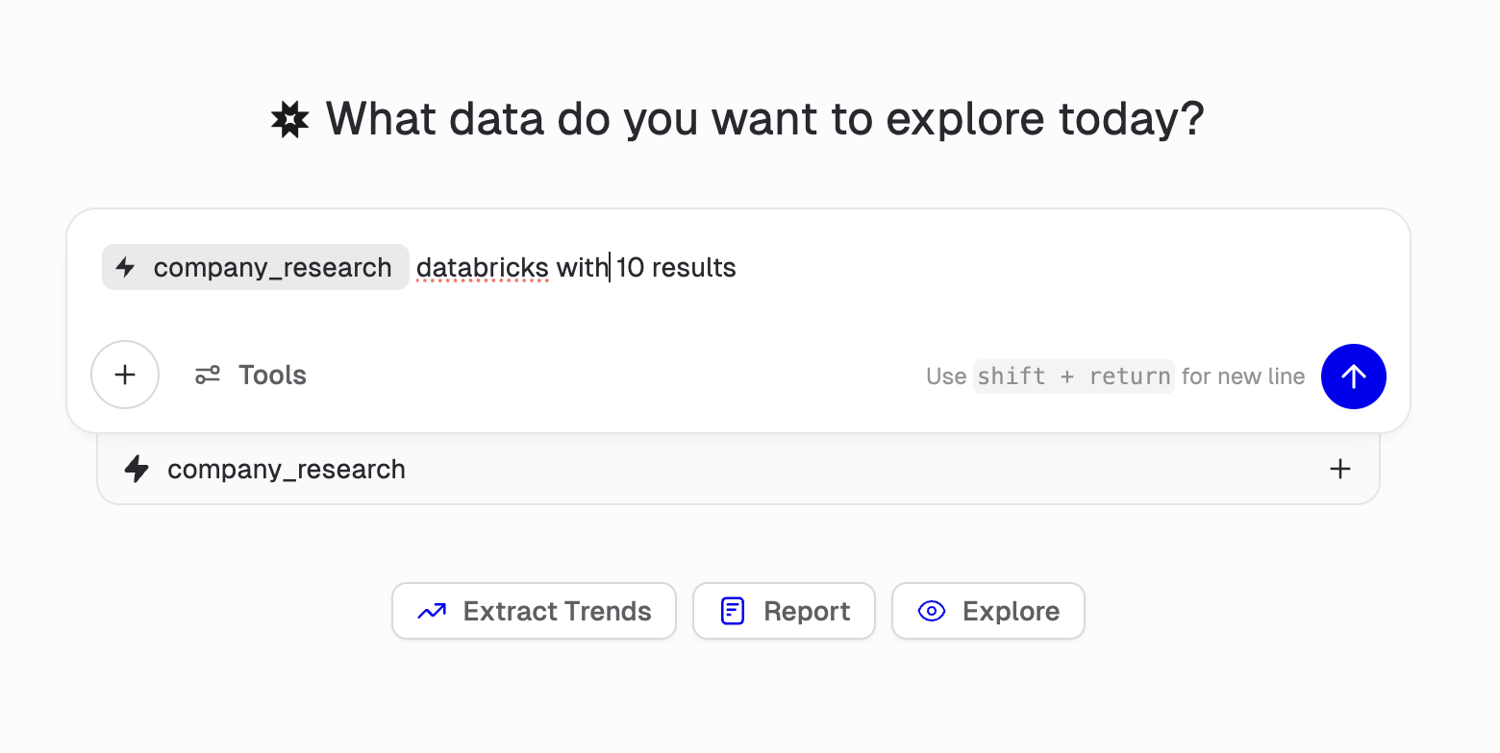
Task: Click the "What data do you want" heading
Action: (764, 120)
